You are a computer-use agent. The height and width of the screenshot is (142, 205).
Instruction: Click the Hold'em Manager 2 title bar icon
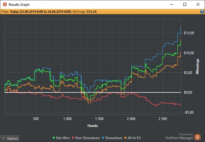[5, 4]
